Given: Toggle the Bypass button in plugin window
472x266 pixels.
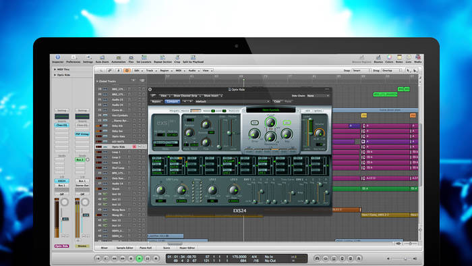Looking at the screenshot, I should pyautogui.click(x=156, y=101).
